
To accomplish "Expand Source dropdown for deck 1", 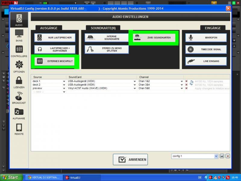I will (64, 81).
